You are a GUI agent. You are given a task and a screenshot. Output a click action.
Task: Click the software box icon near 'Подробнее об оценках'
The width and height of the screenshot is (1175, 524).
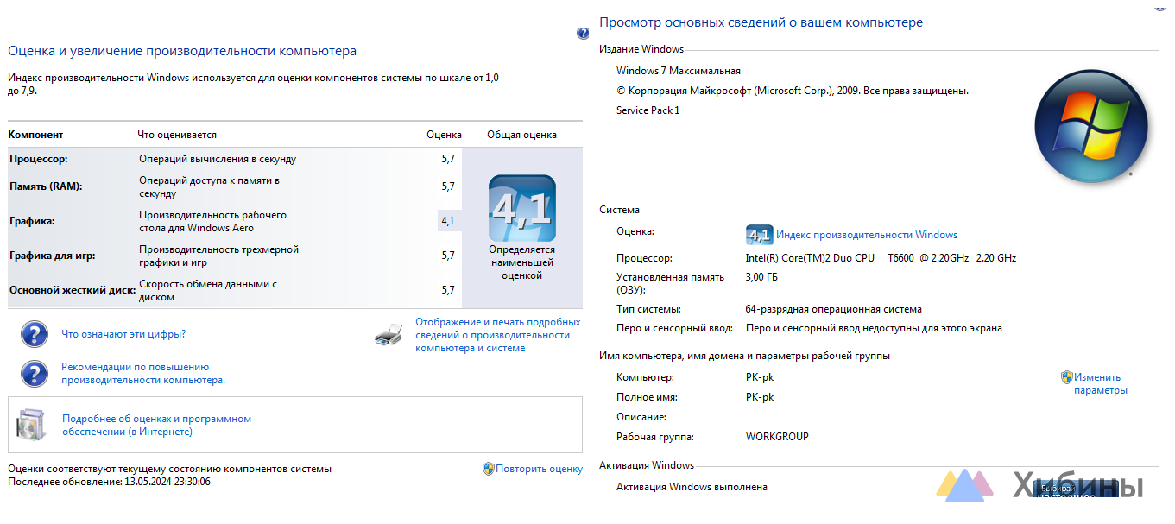31,425
